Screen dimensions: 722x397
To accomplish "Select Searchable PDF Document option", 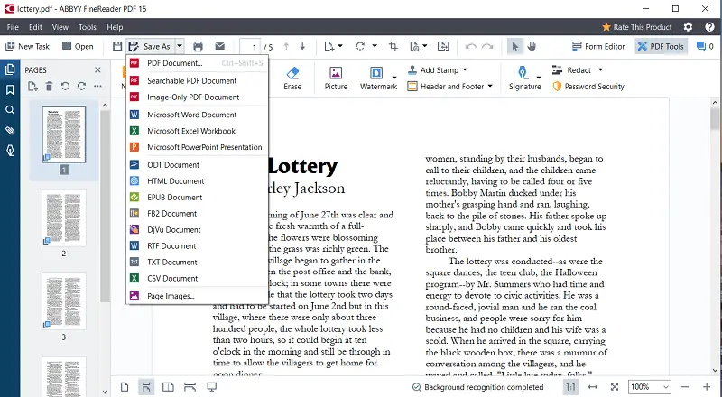I will coord(191,80).
